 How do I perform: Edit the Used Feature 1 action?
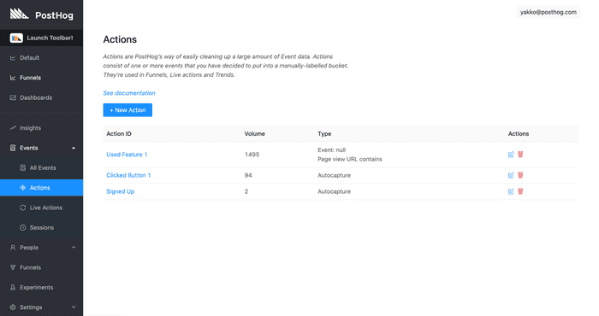(511, 155)
